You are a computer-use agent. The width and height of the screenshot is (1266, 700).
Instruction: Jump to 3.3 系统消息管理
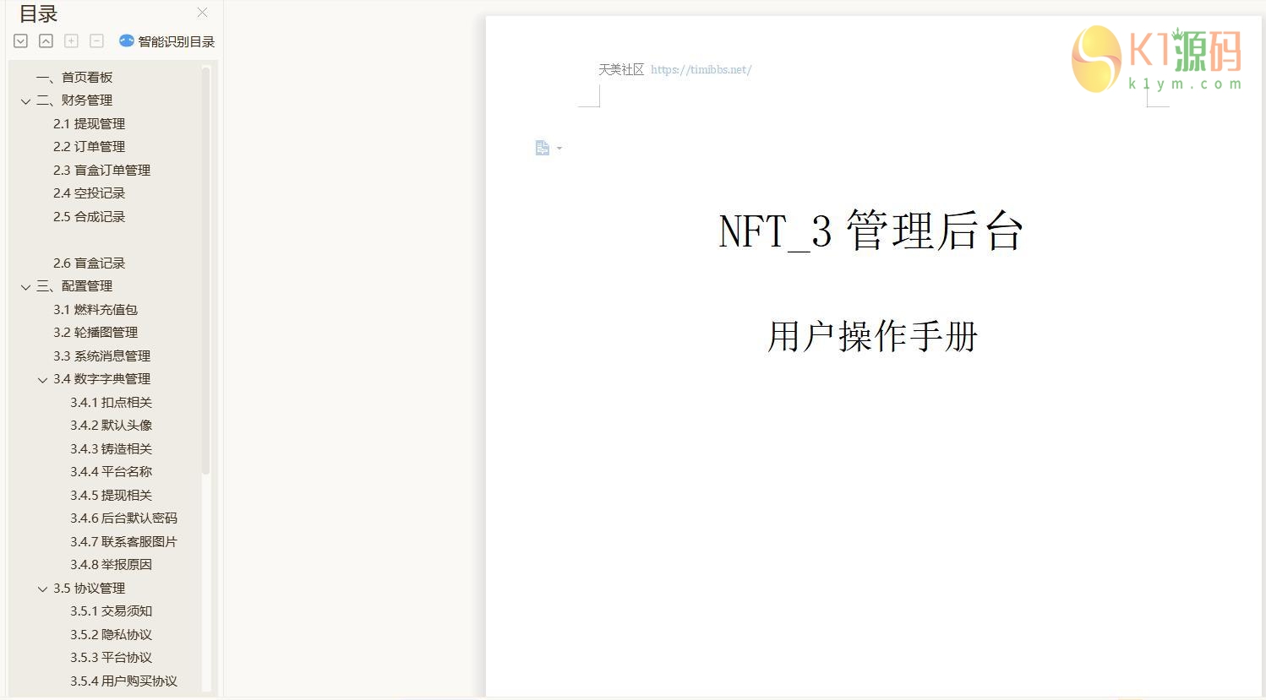(101, 356)
